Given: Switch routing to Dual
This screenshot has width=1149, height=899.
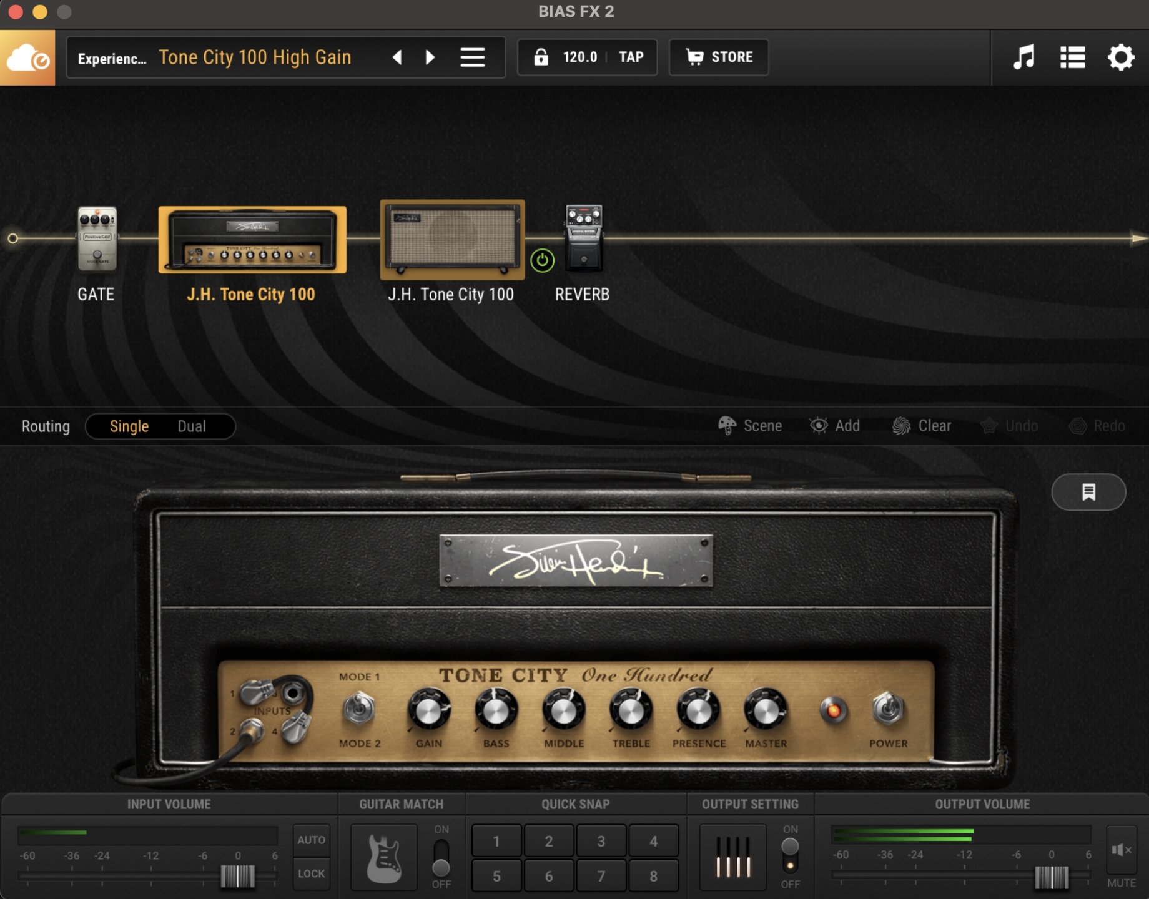Looking at the screenshot, I should pos(191,426).
